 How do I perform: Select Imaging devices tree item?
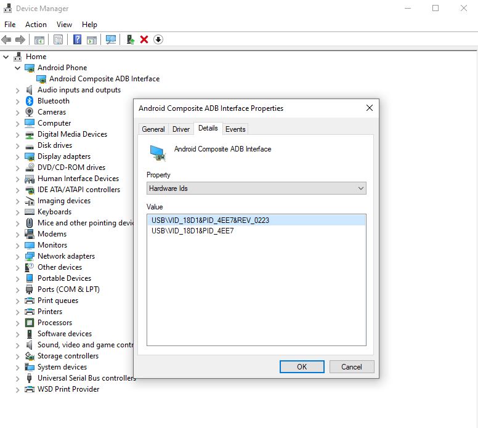point(64,201)
